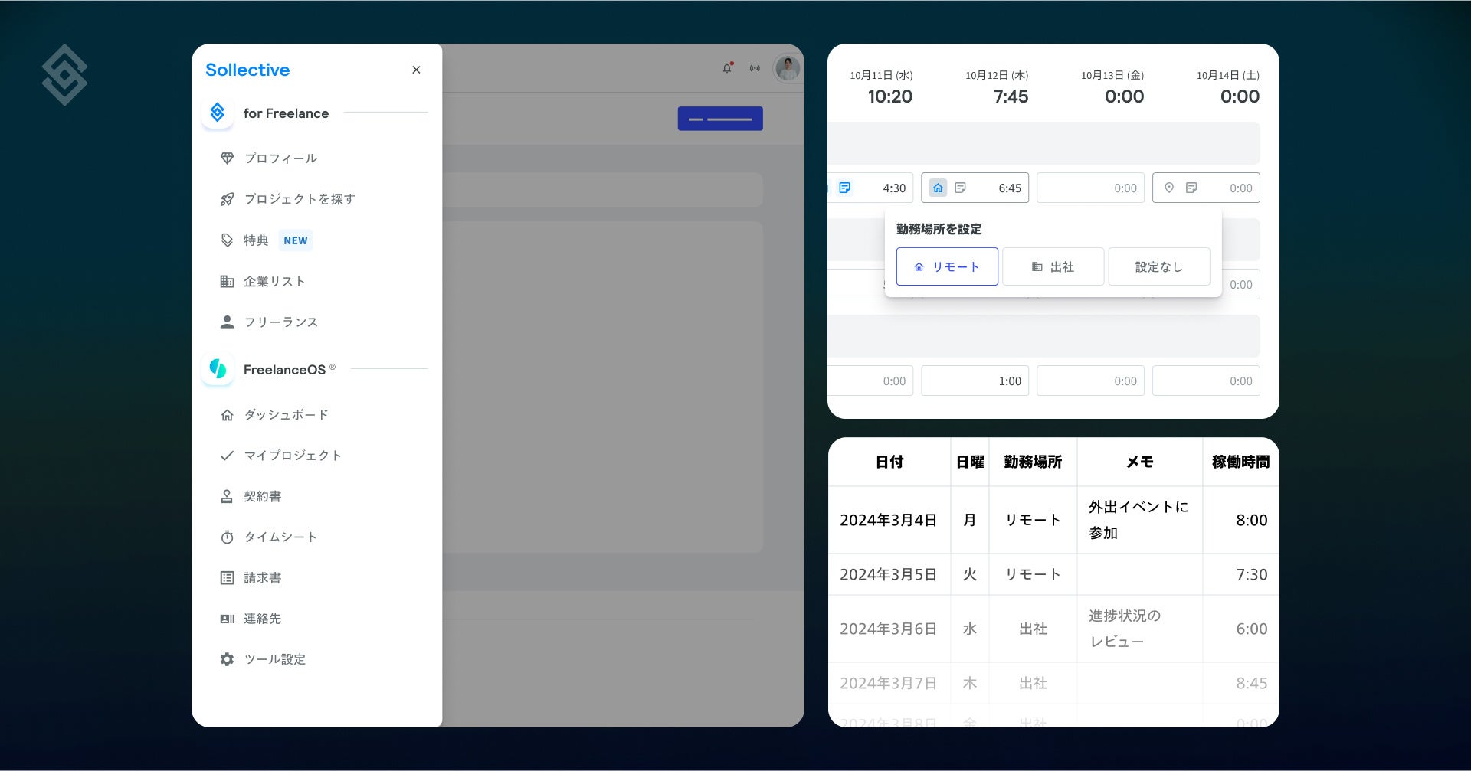
Task: Click the Sollective logo in the side menu
Action: 247,70
